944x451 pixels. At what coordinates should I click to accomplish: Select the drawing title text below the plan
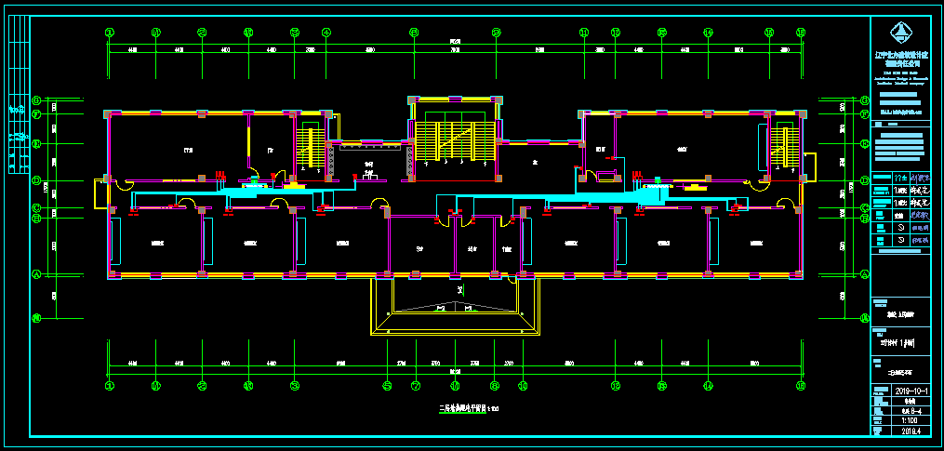coord(468,408)
